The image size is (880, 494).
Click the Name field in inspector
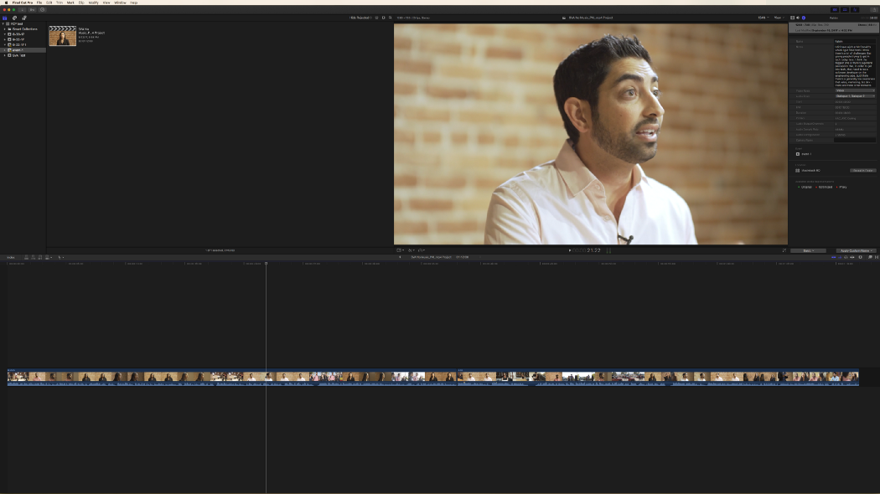pos(854,42)
